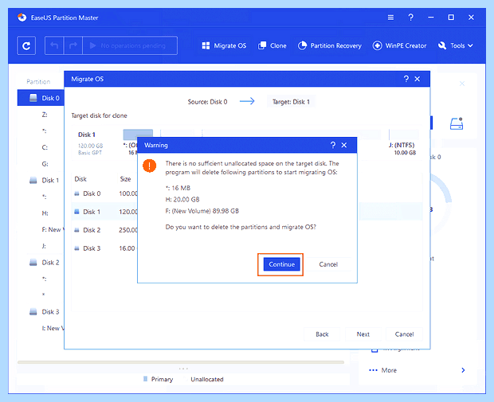This screenshot has width=494, height=402.
Task: Close the Warning dialog with X
Action: pyautogui.click(x=344, y=145)
